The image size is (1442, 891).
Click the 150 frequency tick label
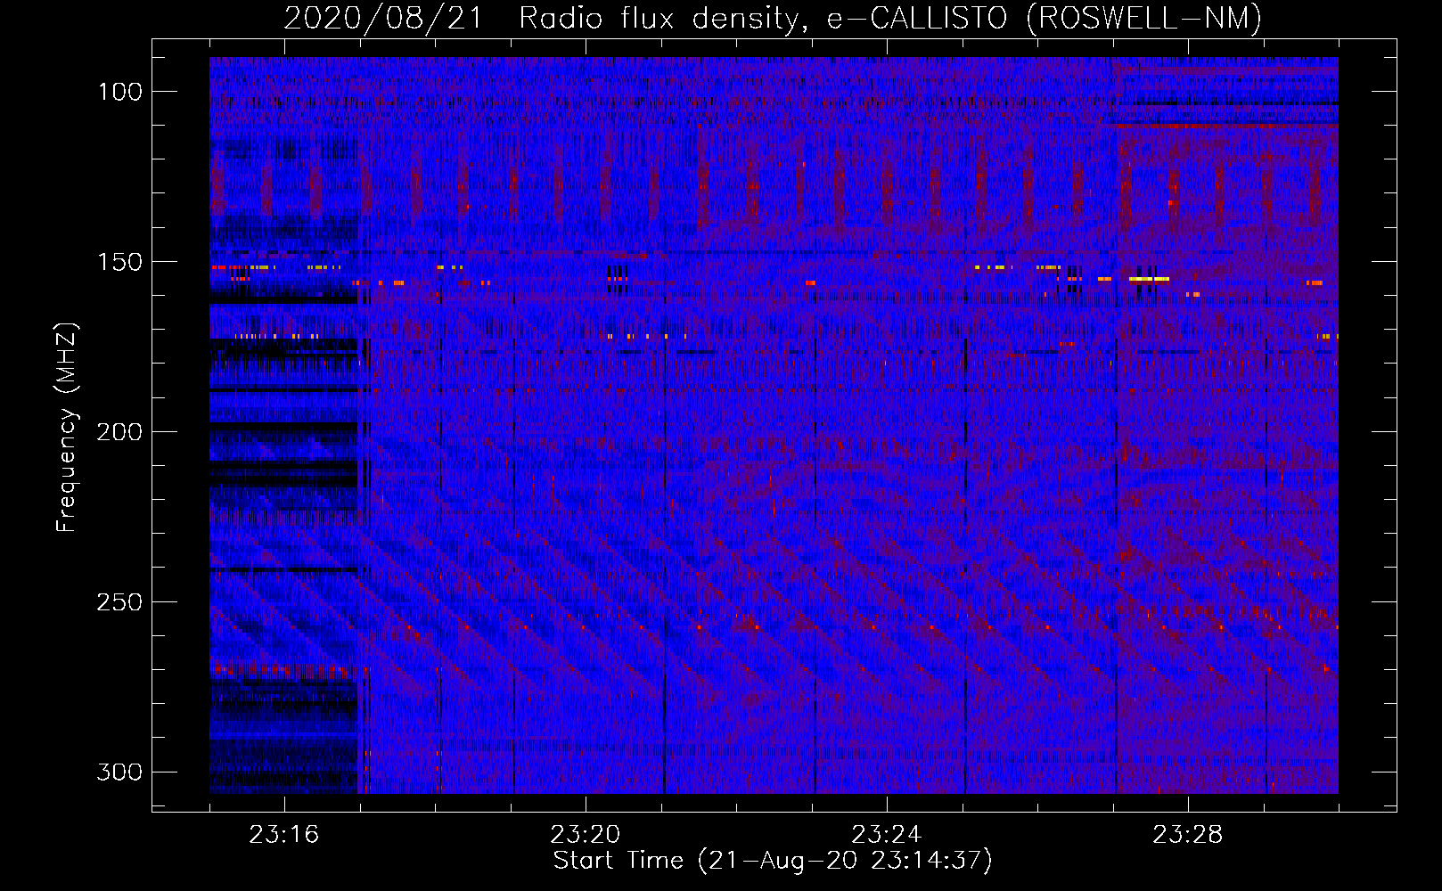pos(119,262)
